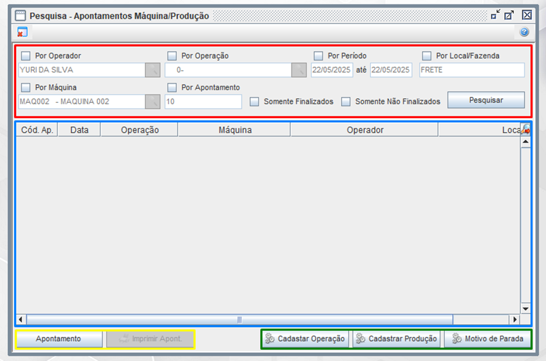
Task: Click the red-X close icon in toolbar
Action: point(22,33)
